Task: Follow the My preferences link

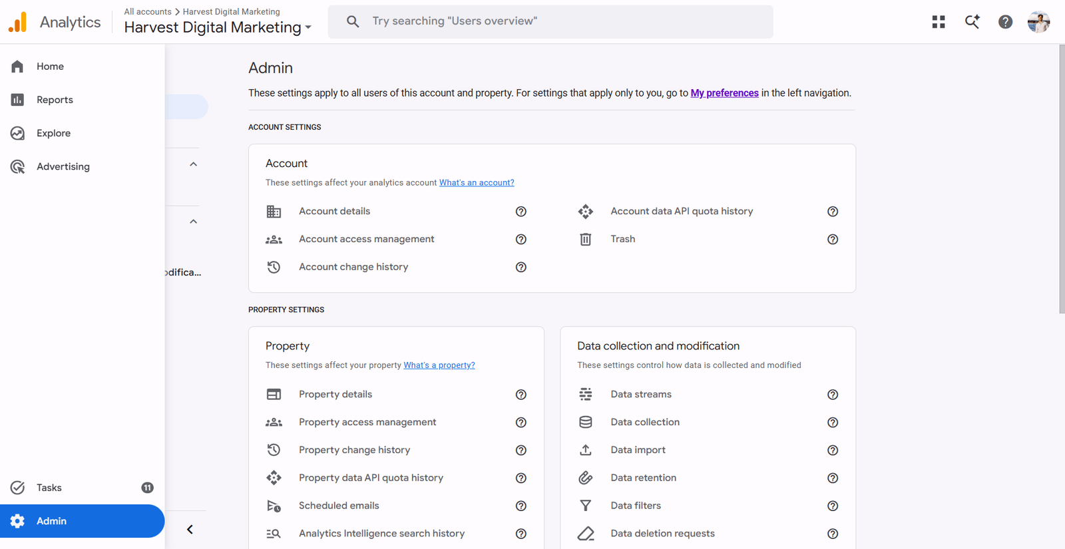Action: (724, 93)
